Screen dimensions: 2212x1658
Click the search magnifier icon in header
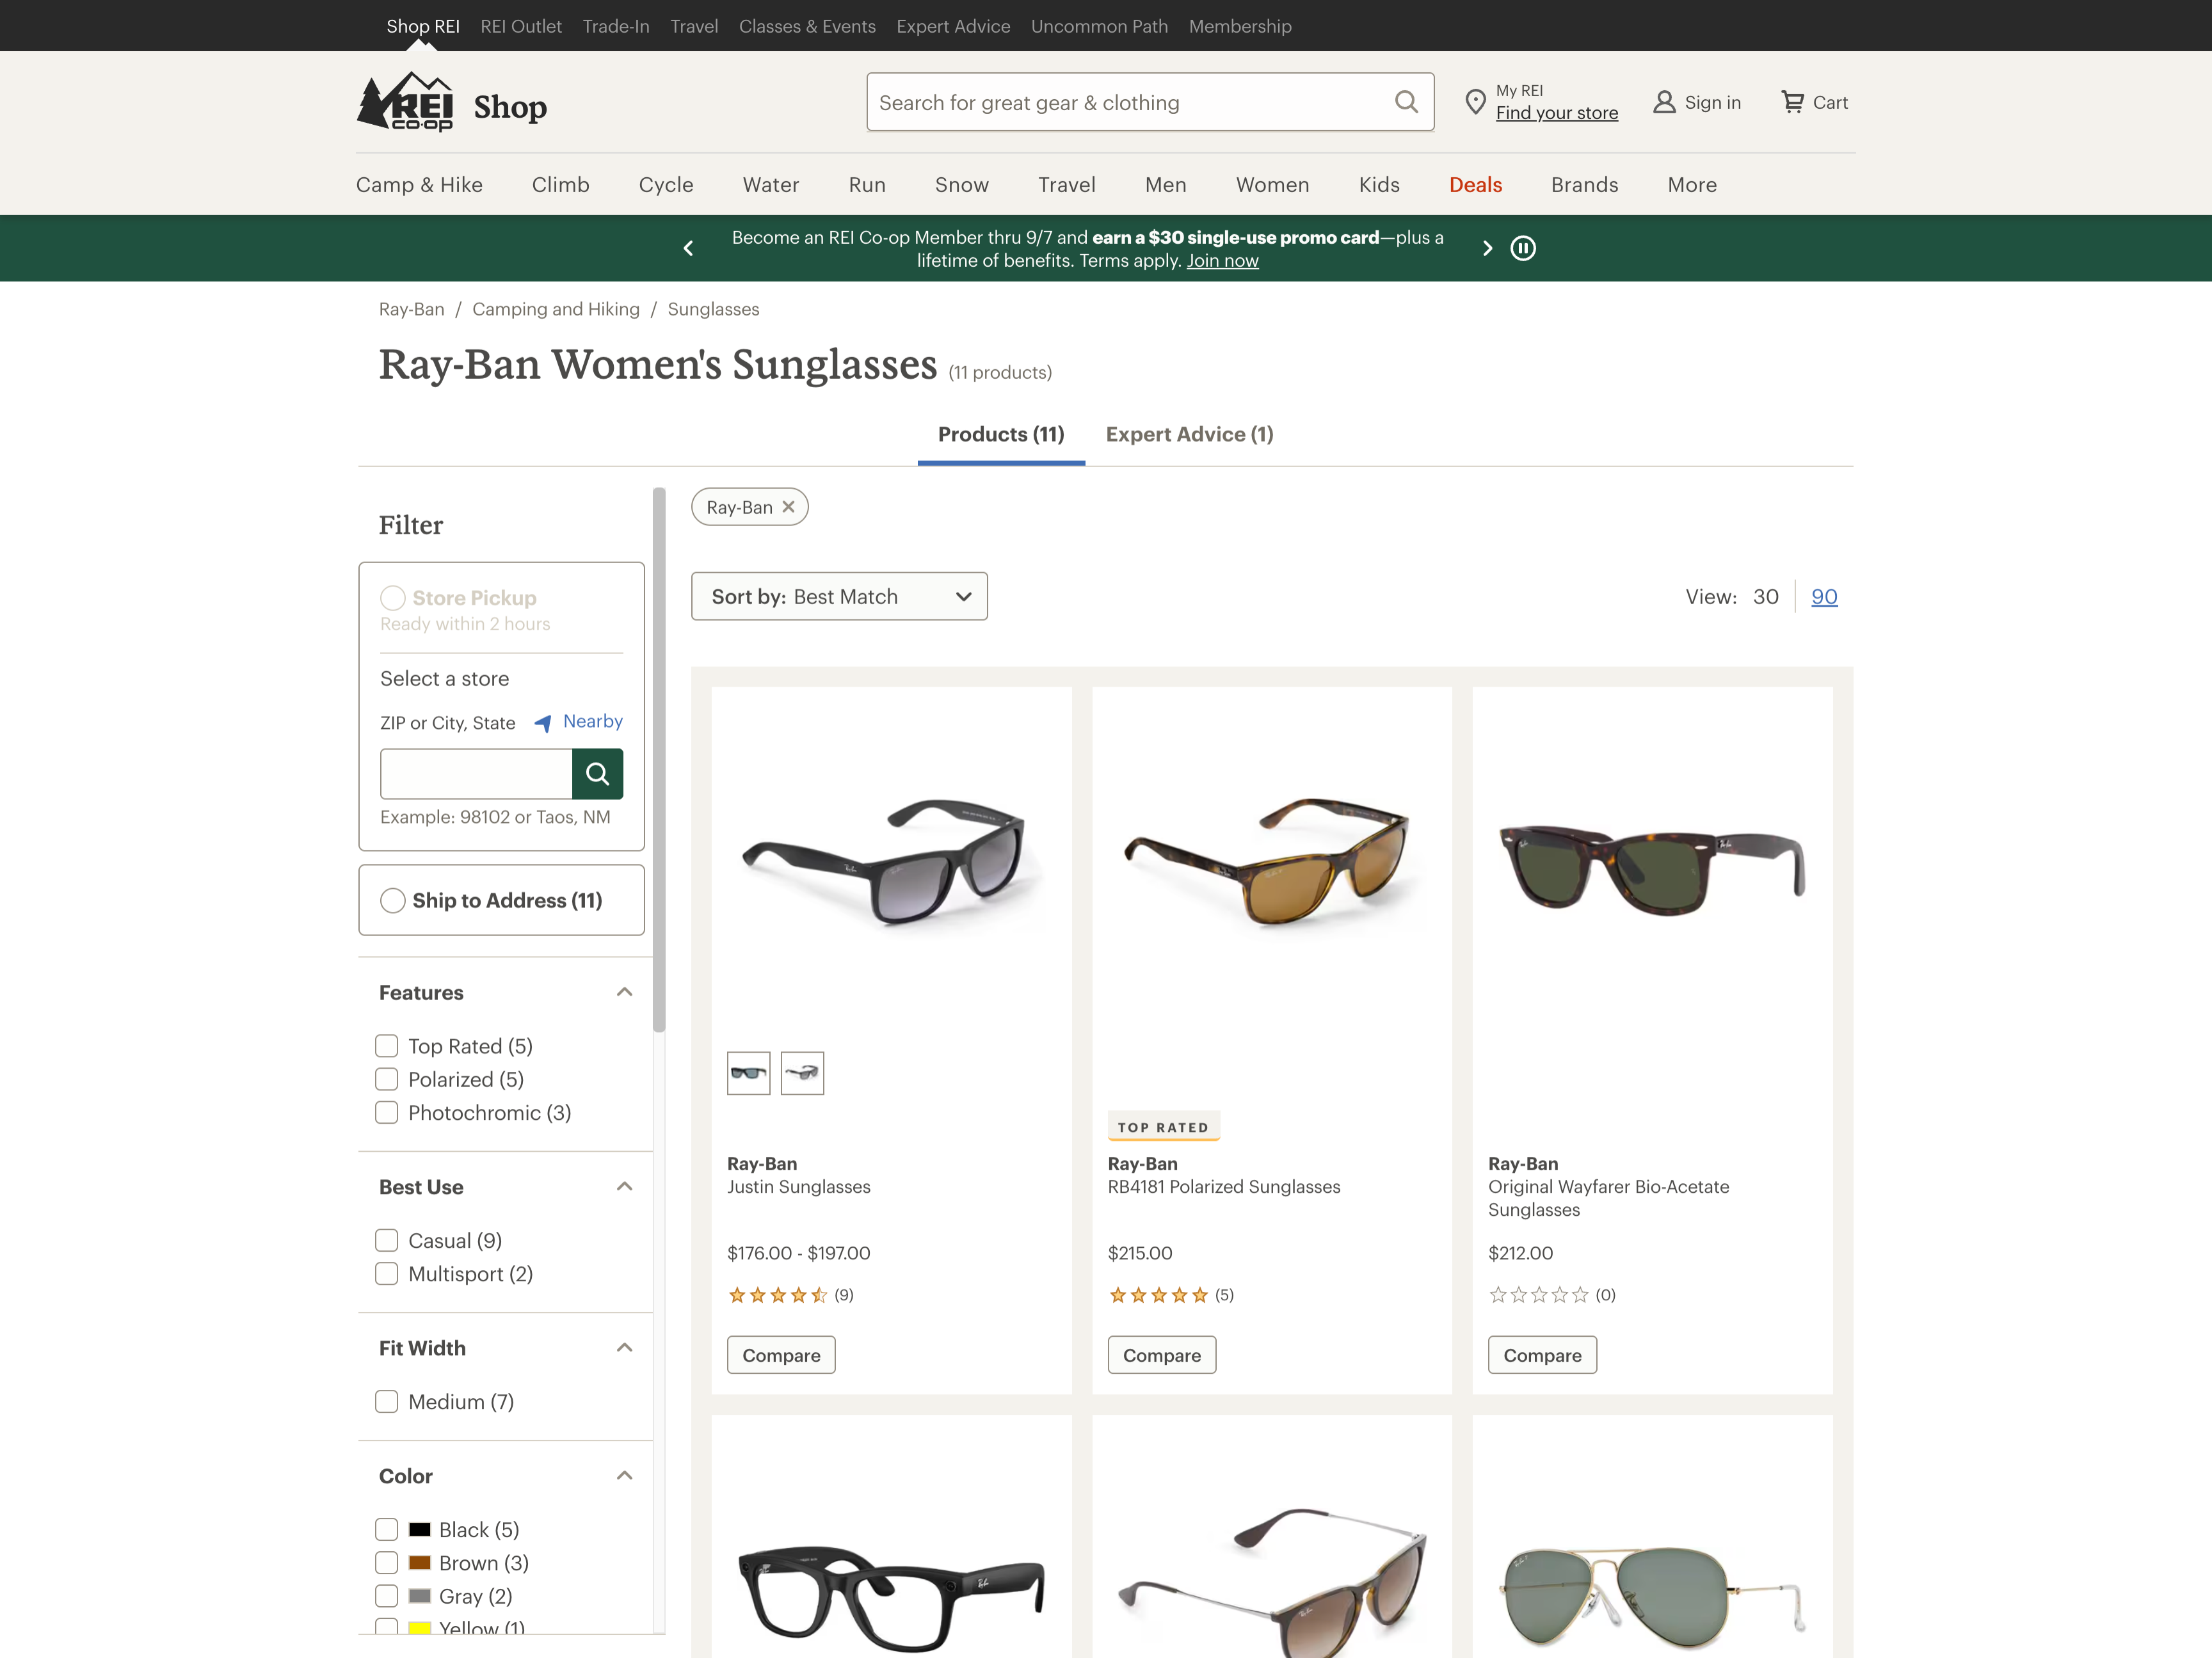click(x=1406, y=102)
